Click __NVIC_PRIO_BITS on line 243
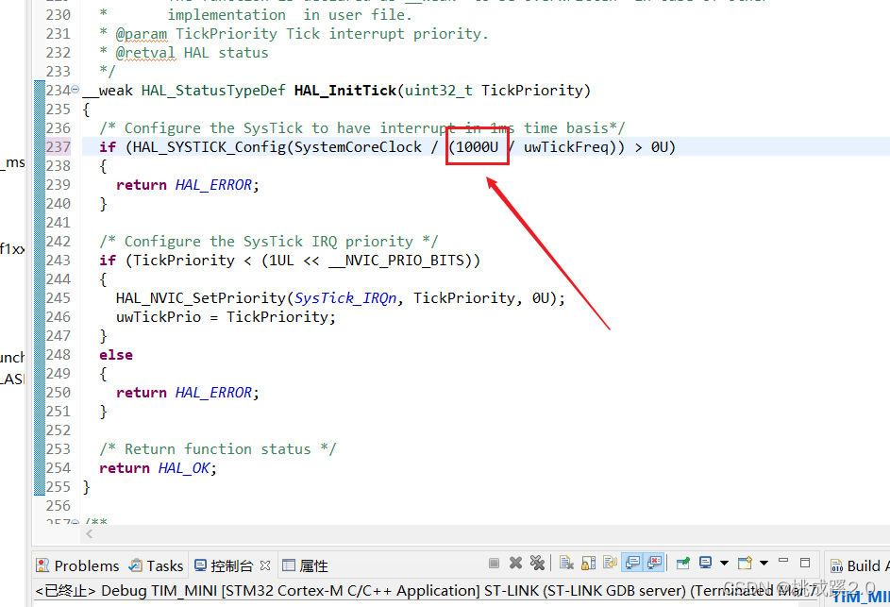The height and width of the screenshot is (607, 890). pyautogui.click(x=396, y=260)
